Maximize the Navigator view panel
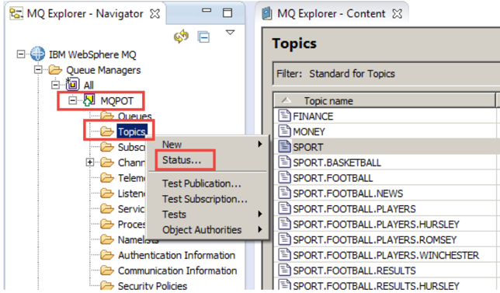Image resolution: width=500 pixels, height=293 pixels. click(227, 12)
